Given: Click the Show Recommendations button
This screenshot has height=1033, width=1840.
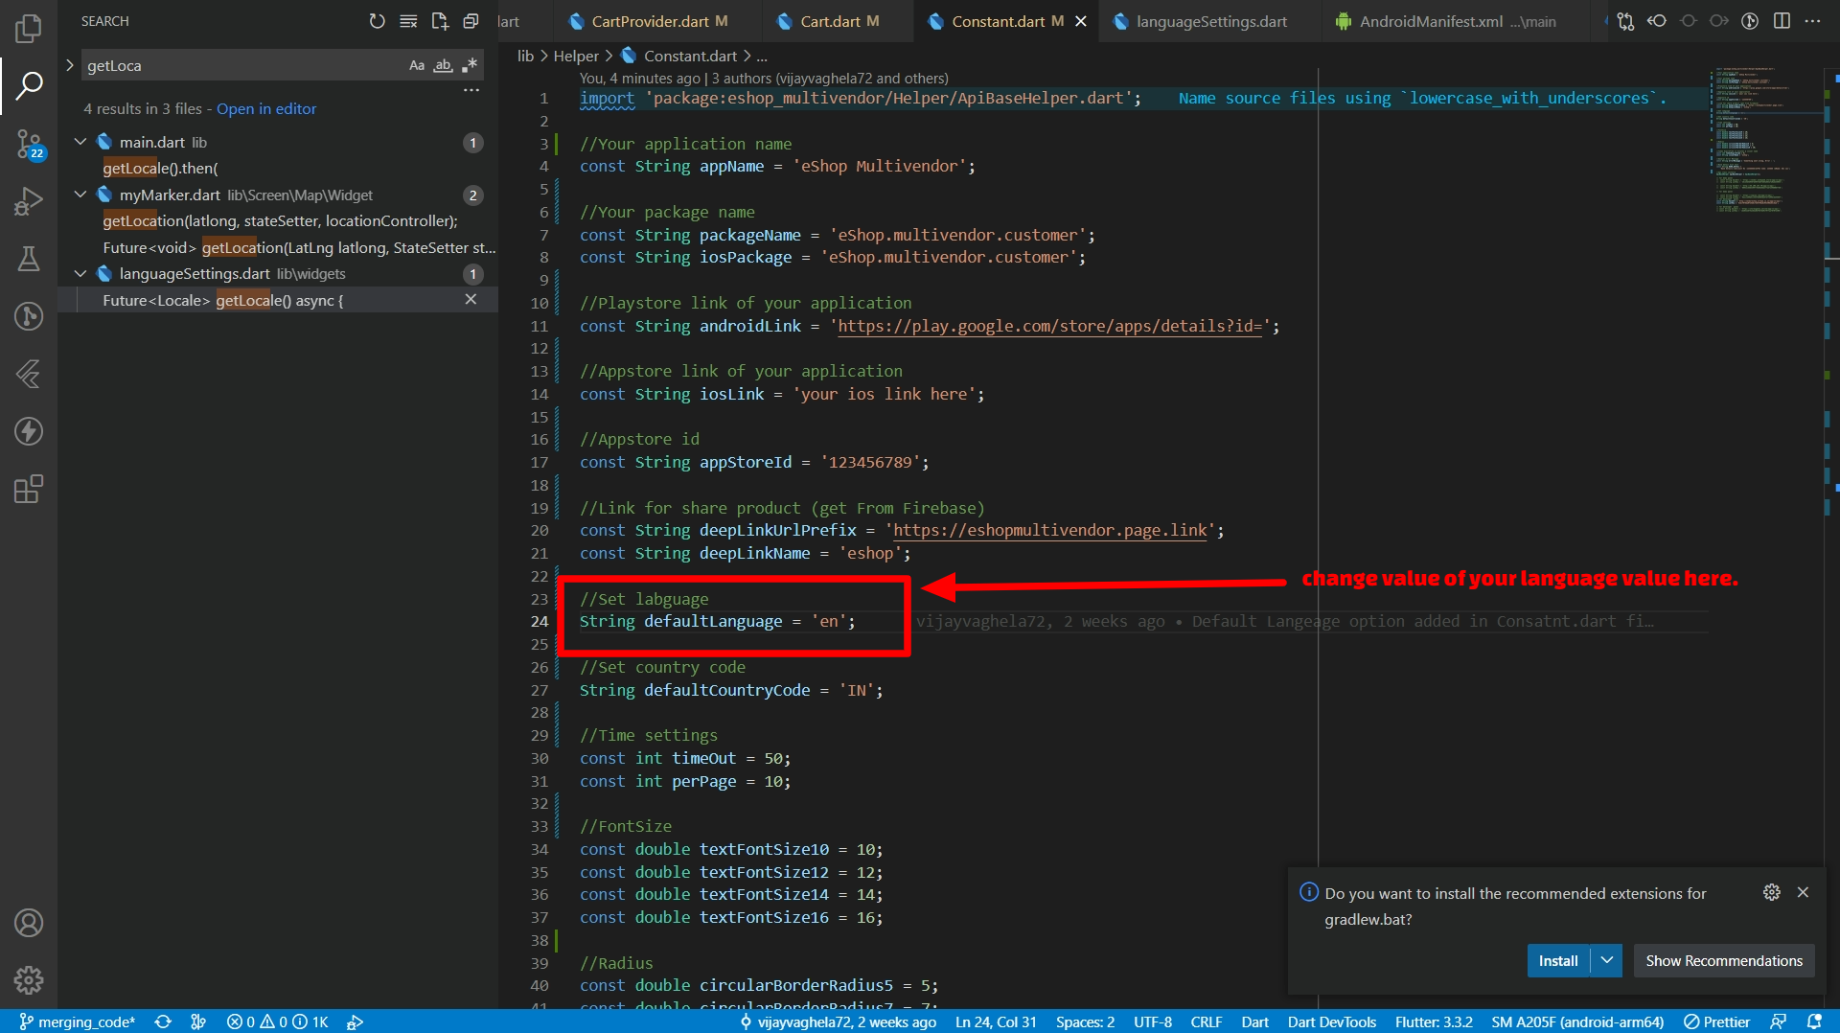Looking at the screenshot, I should tap(1723, 960).
